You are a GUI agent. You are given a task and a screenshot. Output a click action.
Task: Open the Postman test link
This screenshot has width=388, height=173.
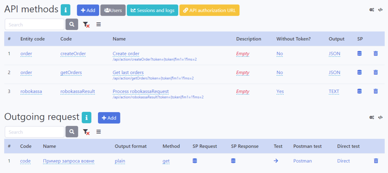tap(302, 161)
